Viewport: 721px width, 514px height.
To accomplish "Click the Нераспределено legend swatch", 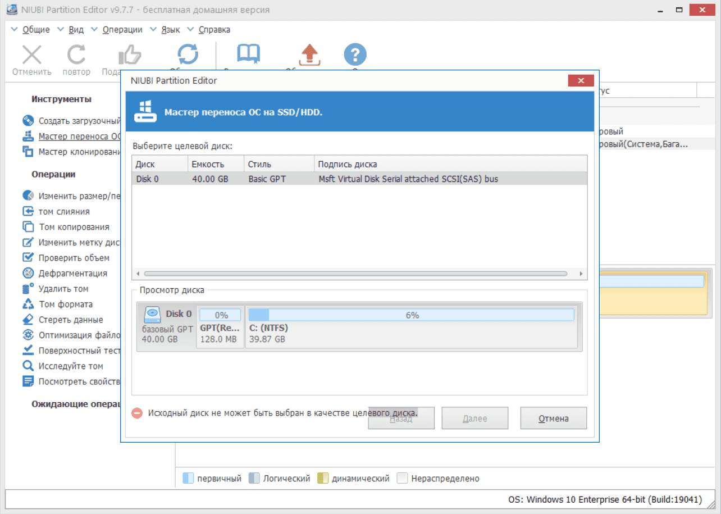I will (x=402, y=479).
